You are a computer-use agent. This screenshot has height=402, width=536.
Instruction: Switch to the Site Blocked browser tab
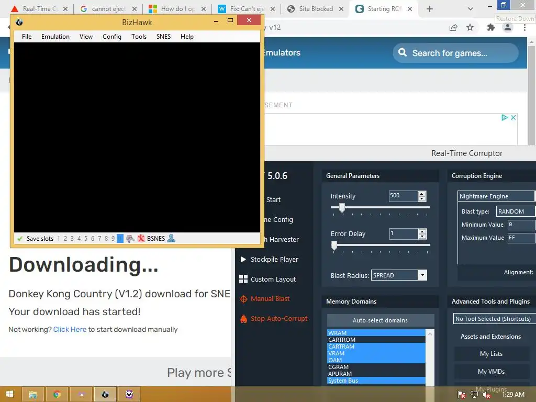tap(315, 9)
